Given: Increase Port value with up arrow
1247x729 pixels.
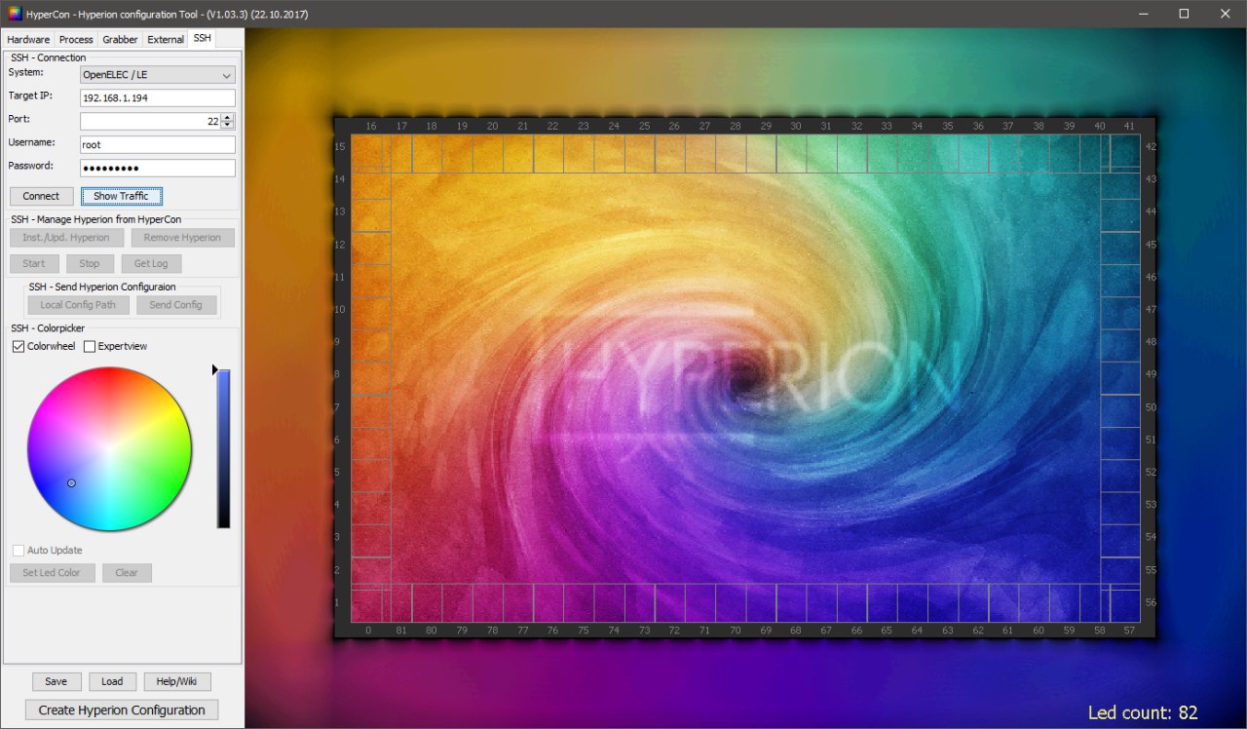Looking at the screenshot, I should tap(228, 117).
